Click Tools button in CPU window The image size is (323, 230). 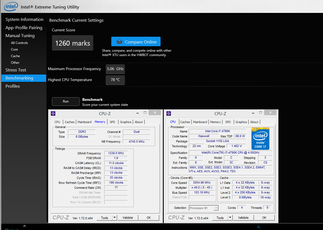220,218
